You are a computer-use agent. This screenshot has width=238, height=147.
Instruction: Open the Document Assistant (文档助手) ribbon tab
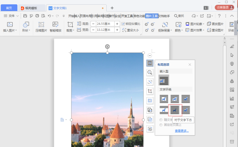point(164,16)
